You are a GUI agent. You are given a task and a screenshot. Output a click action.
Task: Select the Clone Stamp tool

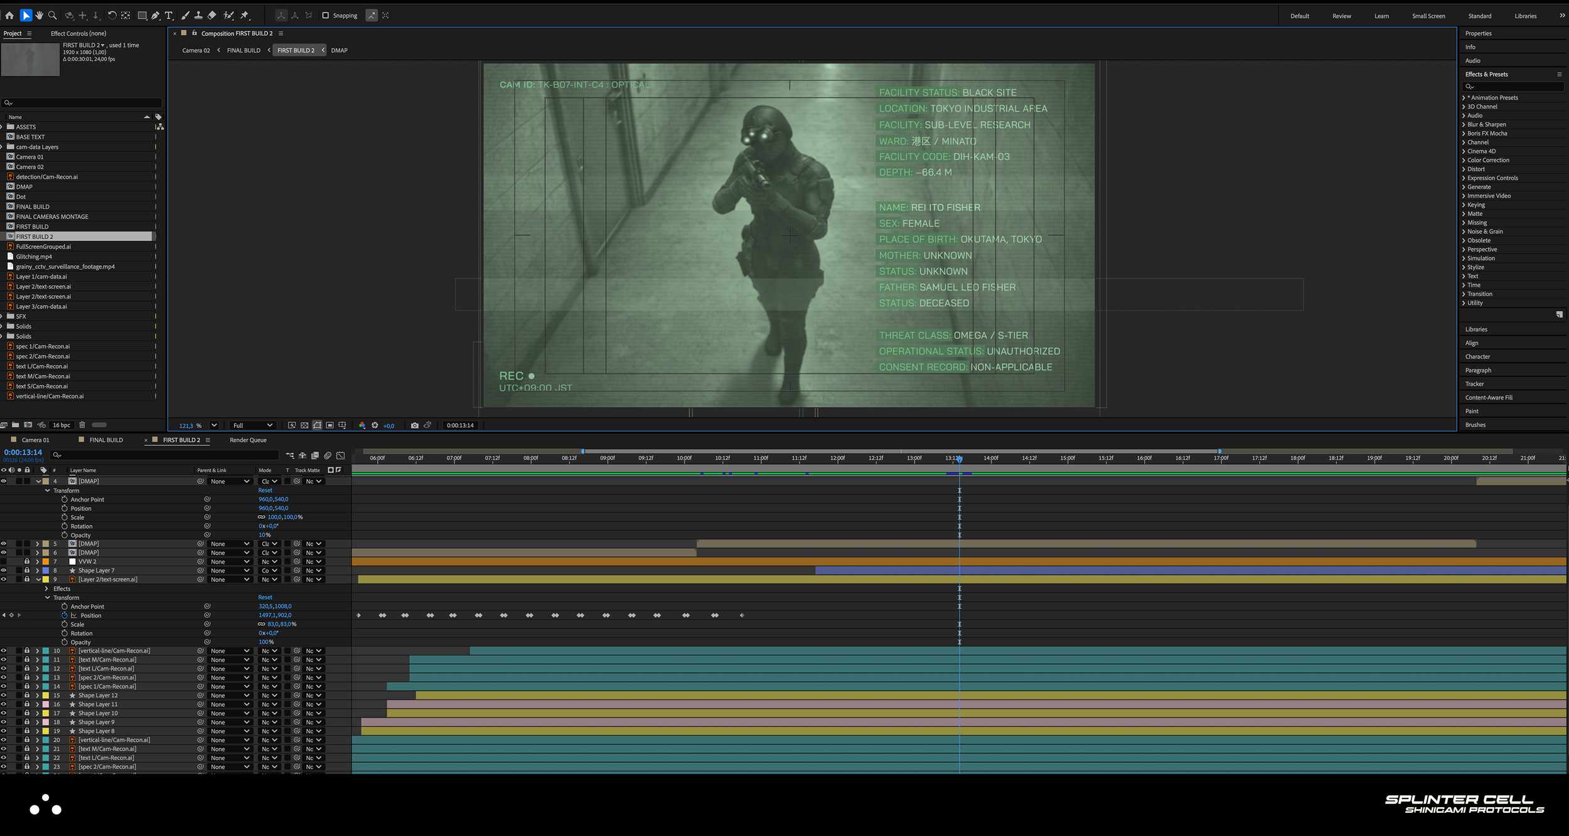click(x=198, y=16)
